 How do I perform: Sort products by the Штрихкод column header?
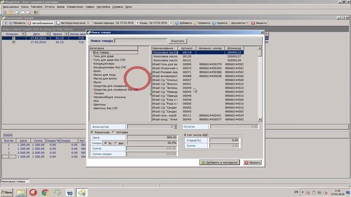click(x=234, y=48)
